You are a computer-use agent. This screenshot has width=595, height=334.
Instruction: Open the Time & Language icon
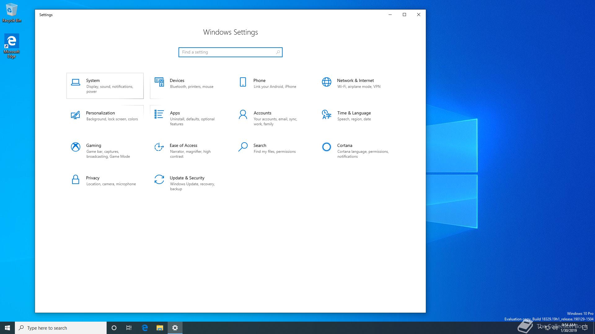327,114
